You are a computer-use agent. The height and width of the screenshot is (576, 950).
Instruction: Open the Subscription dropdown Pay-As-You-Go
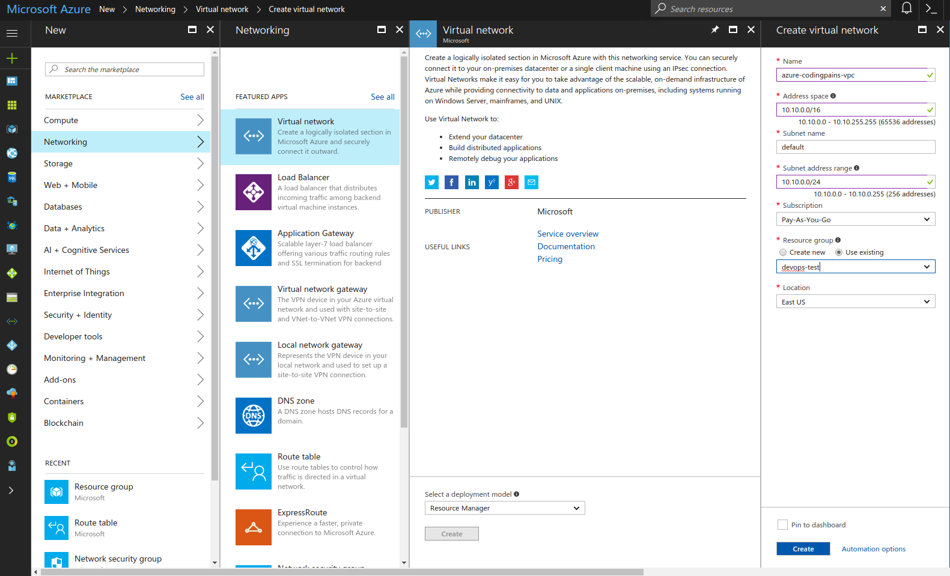click(856, 219)
